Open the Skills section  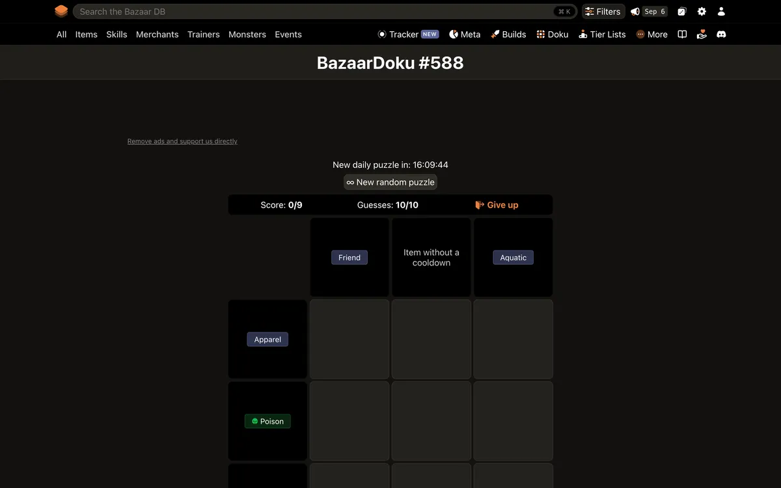coord(117,34)
